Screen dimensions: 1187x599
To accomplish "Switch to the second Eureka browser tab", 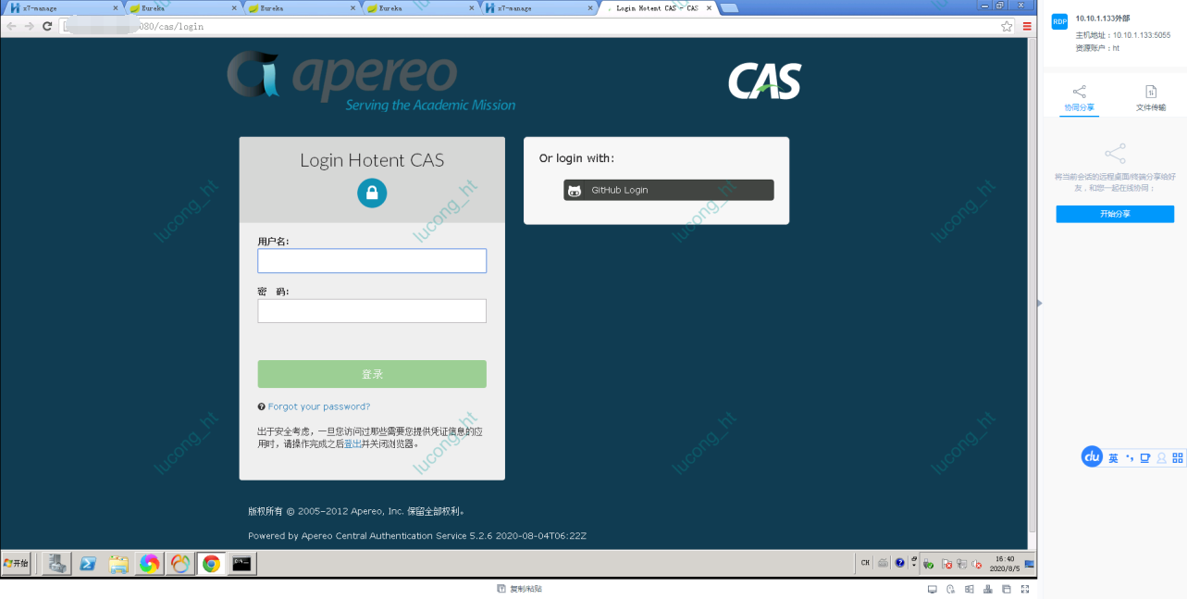I will [302, 7].
